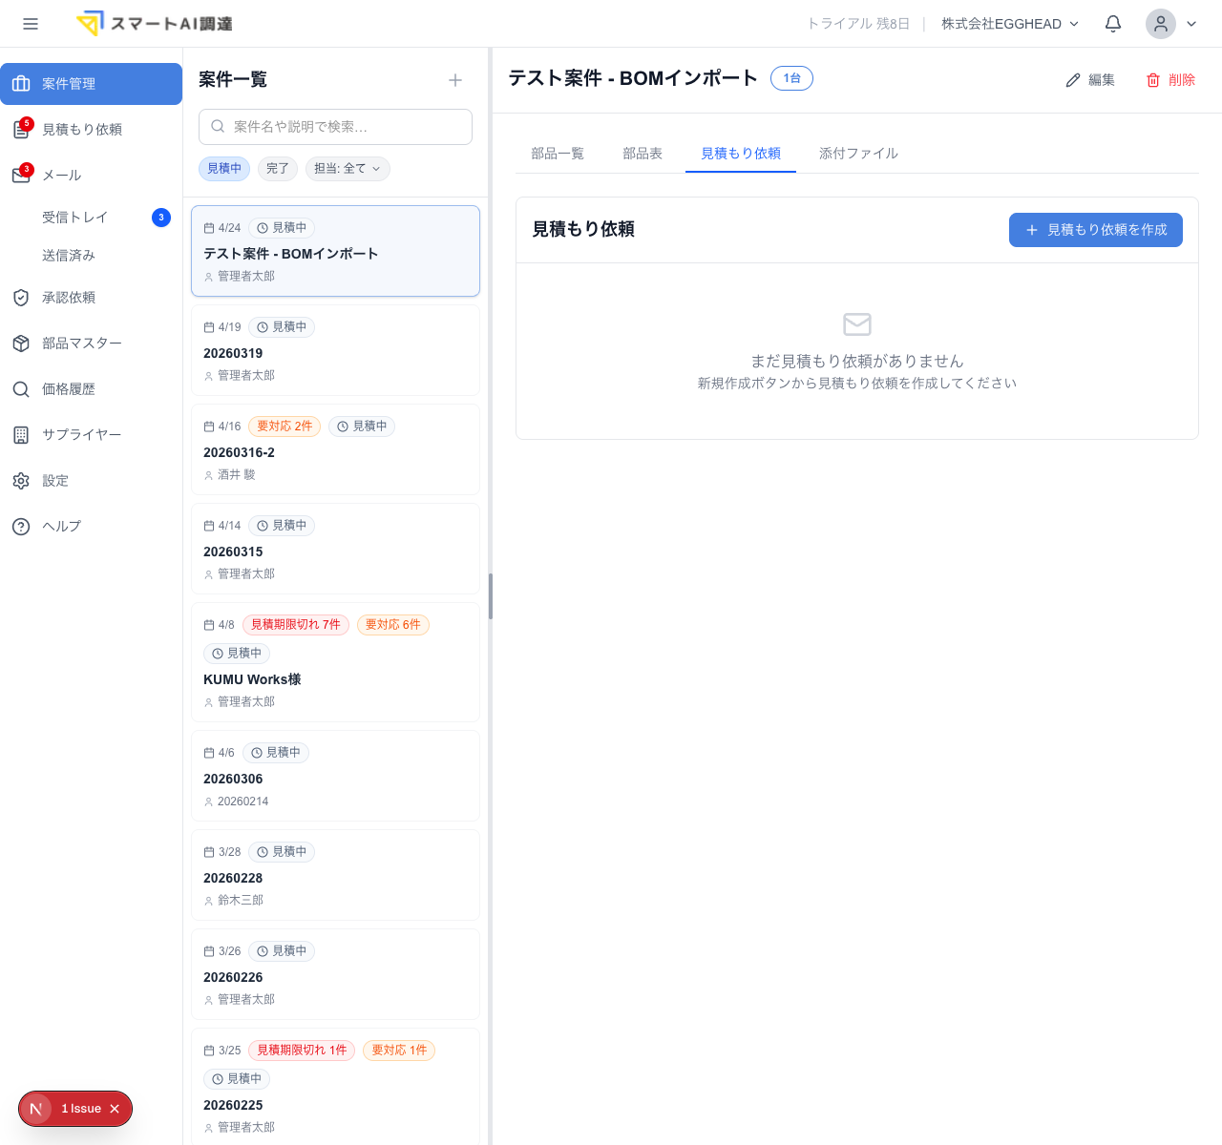Select the 20260225 case card
1222x1145 pixels.
335,1087
